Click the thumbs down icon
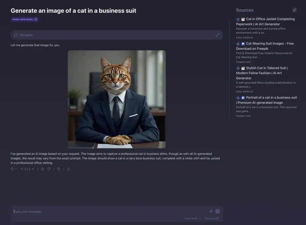This screenshot has width=306, height=225. click(x=49, y=169)
